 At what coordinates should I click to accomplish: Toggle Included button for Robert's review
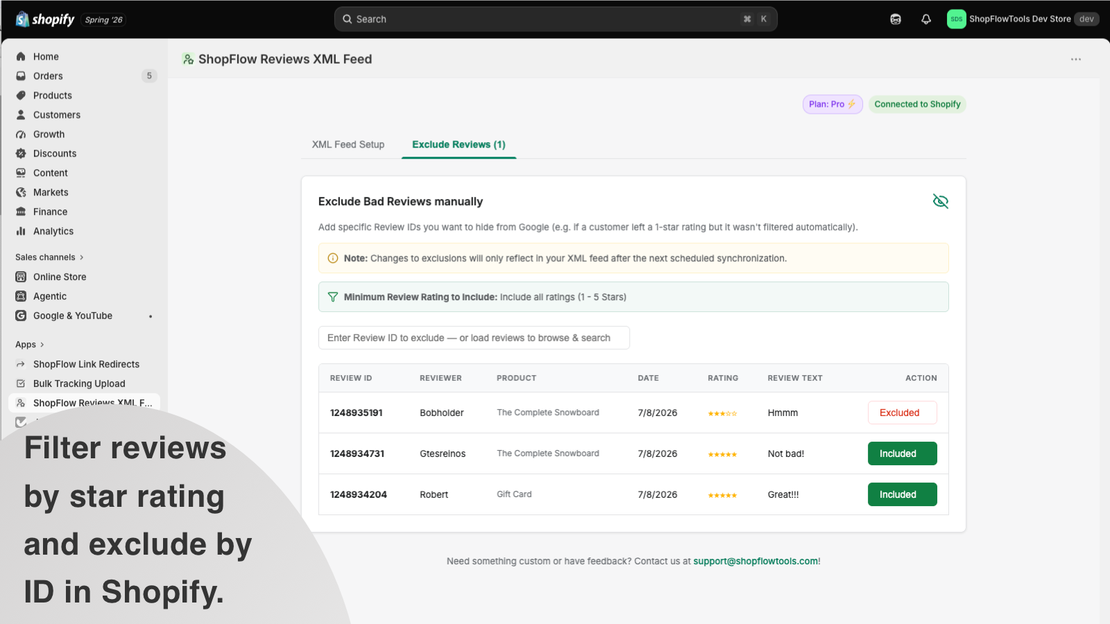tap(902, 494)
